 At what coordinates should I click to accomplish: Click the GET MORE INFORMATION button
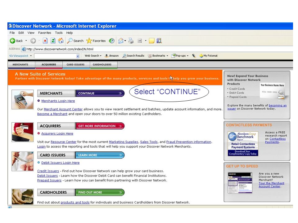coord(100,126)
